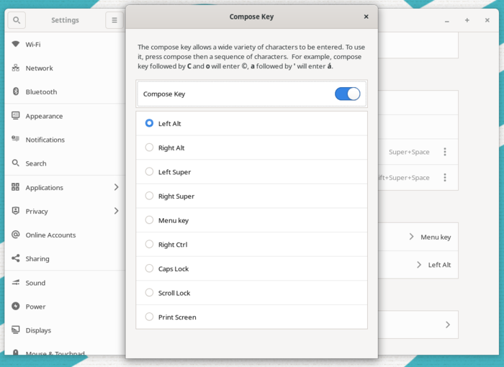
Task: Choose Right Super as compose key
Action: coord(251,196)
